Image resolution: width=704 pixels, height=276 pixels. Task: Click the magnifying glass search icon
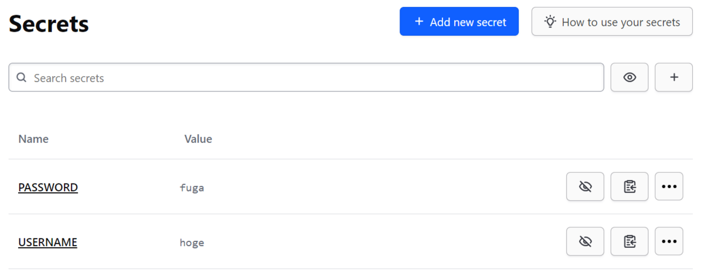click(x=22, y=77)
